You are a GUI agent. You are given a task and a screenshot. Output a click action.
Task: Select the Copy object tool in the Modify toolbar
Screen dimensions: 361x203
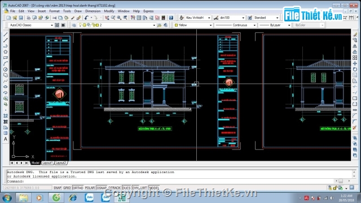[355, 40]
